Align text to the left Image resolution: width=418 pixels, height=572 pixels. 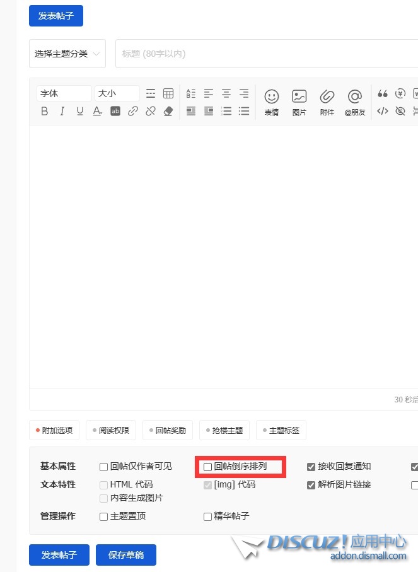(209, 93)
